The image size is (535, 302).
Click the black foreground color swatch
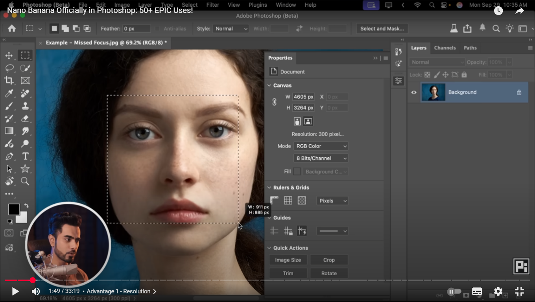[x=14, y=209]
